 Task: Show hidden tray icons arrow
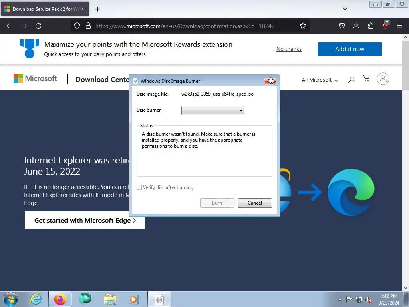click(340, 299)
